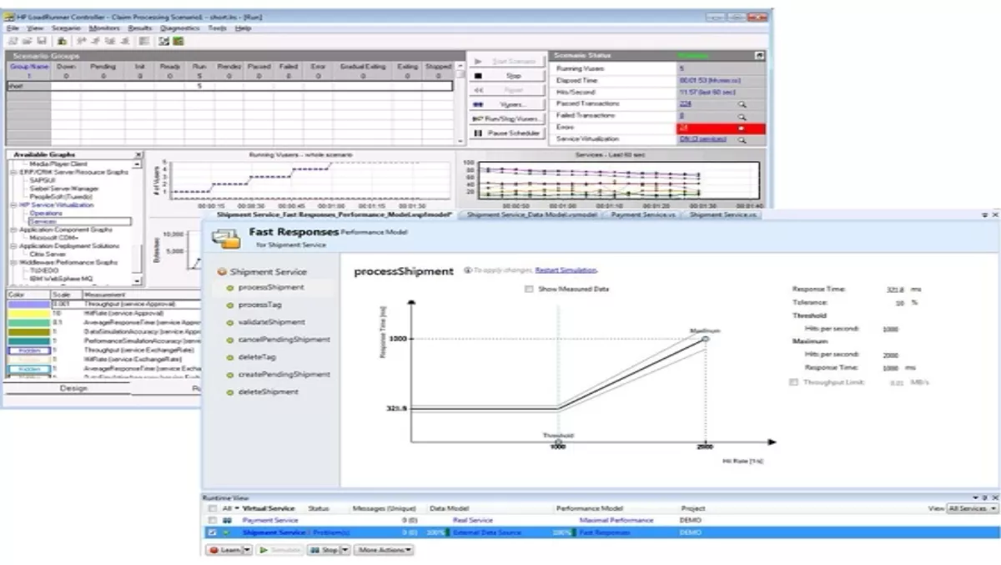Click the last running-Vuser toolbar icon

(124, 40)
